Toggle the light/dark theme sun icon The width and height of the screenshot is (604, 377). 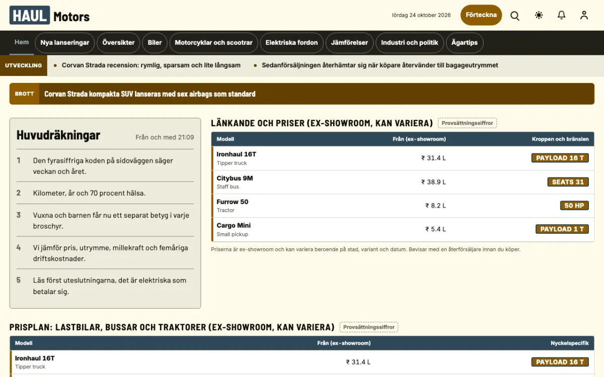click(x=539, y=15)
